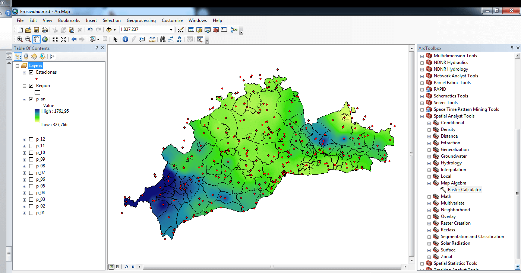This screenshot has height=273, width=521.
Task: Launch the Raster Calculator tool
Action: 464,190
